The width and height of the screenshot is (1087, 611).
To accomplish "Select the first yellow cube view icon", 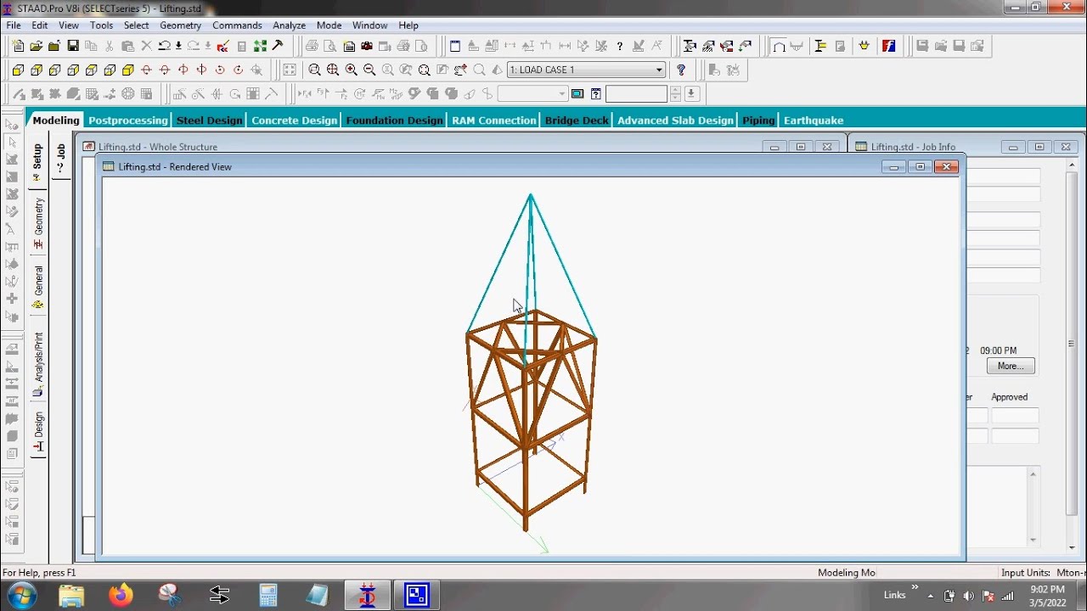I will [19, 70].
